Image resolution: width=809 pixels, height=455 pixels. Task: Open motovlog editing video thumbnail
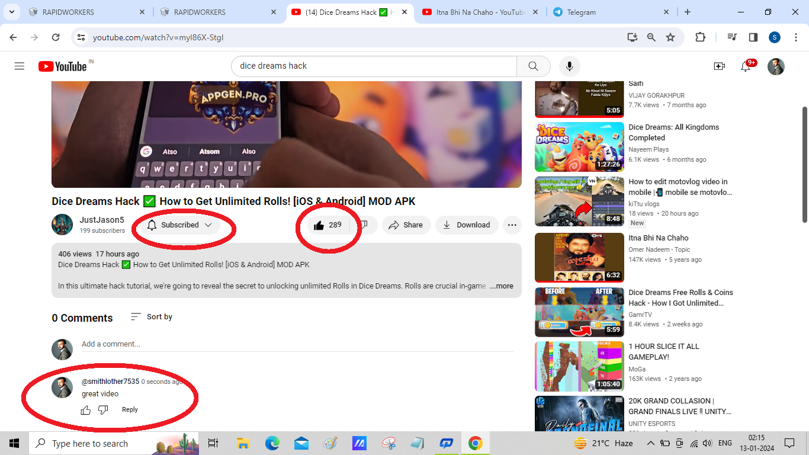pyautogui.click(x=579, y=201)
